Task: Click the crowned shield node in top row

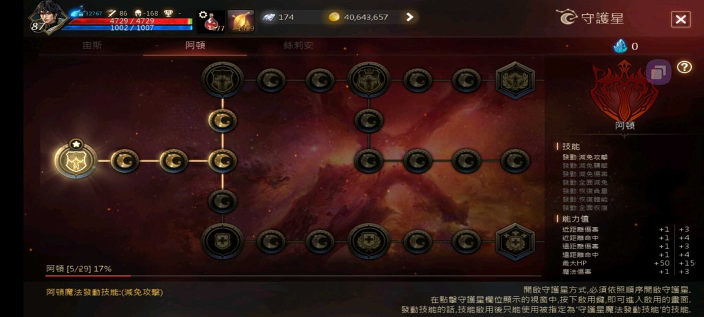Action: point(369,80)
